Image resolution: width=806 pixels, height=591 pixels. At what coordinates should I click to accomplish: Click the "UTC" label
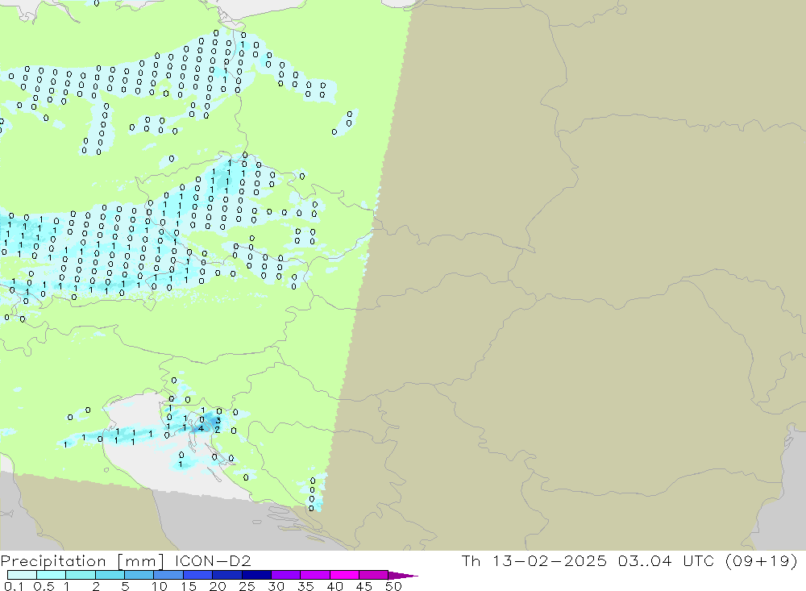(x=699, y=560)
